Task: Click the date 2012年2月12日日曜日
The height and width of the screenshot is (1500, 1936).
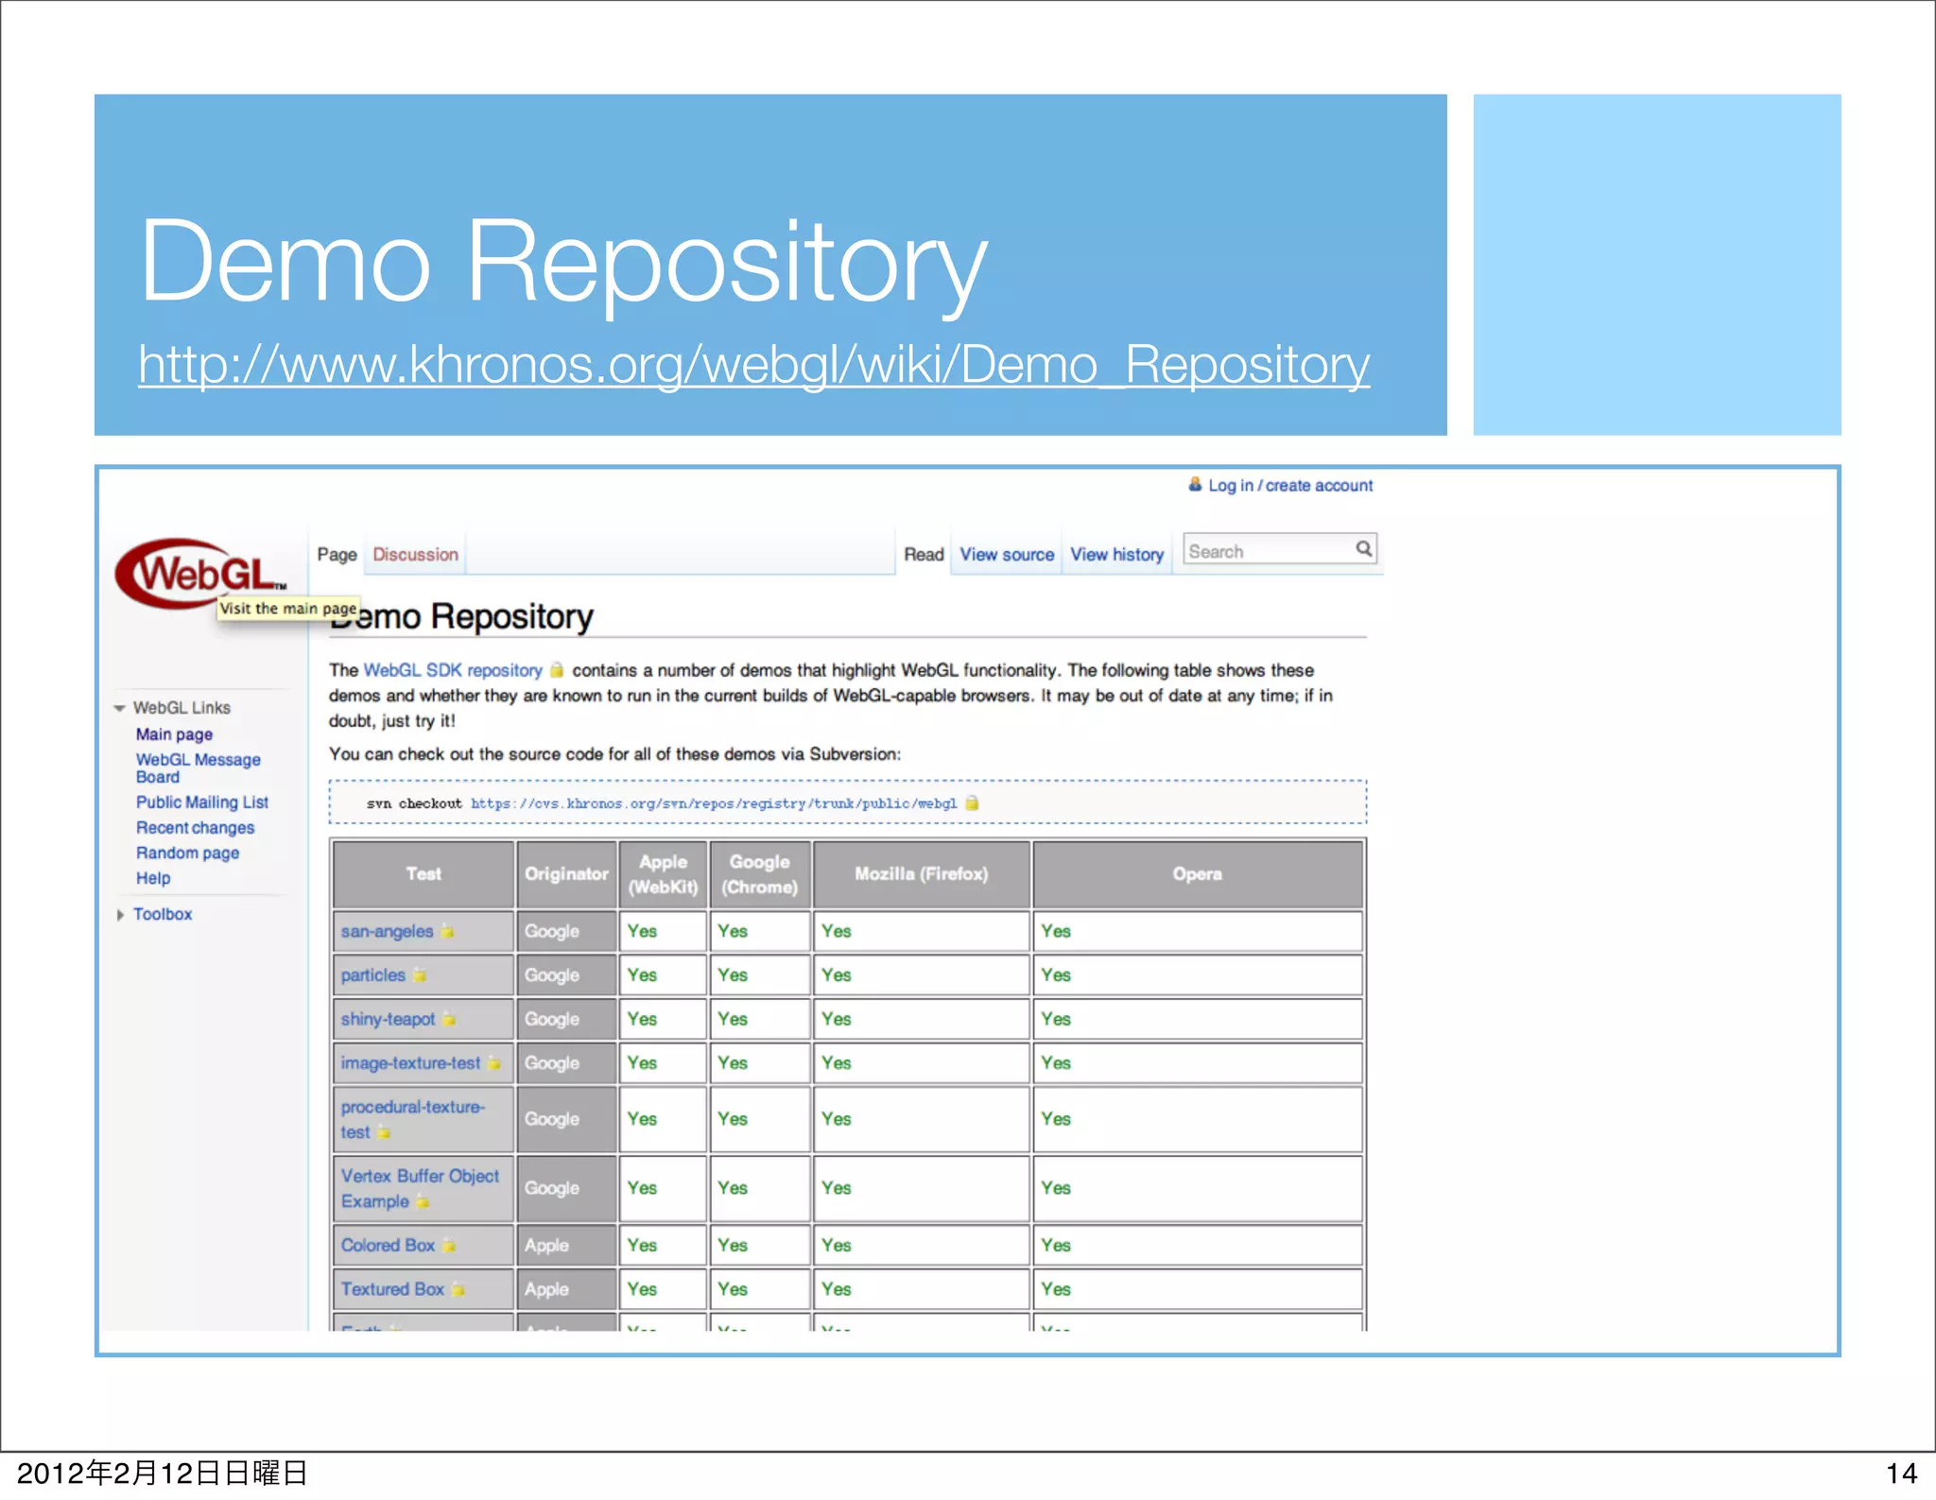Action: click(x=162, y=1474)
